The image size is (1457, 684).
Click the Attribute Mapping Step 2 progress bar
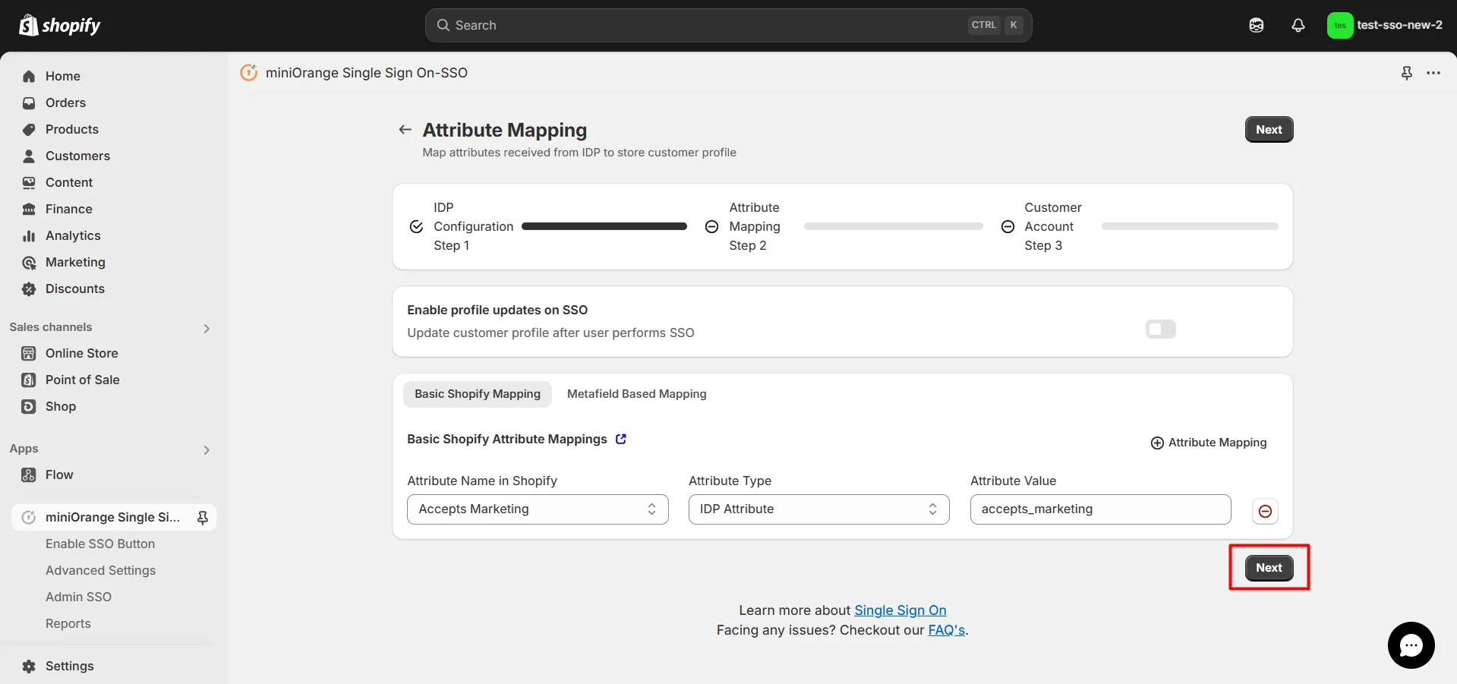pos(893,226)
